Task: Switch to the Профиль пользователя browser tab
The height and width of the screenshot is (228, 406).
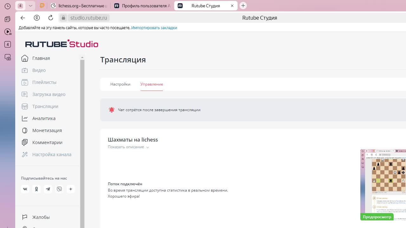Action: [x=142, y=6]
